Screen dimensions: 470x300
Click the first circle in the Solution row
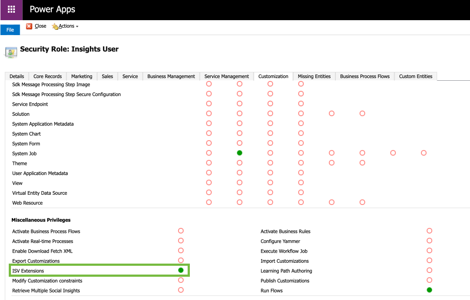pyautogui.click(x=209, y=114)
